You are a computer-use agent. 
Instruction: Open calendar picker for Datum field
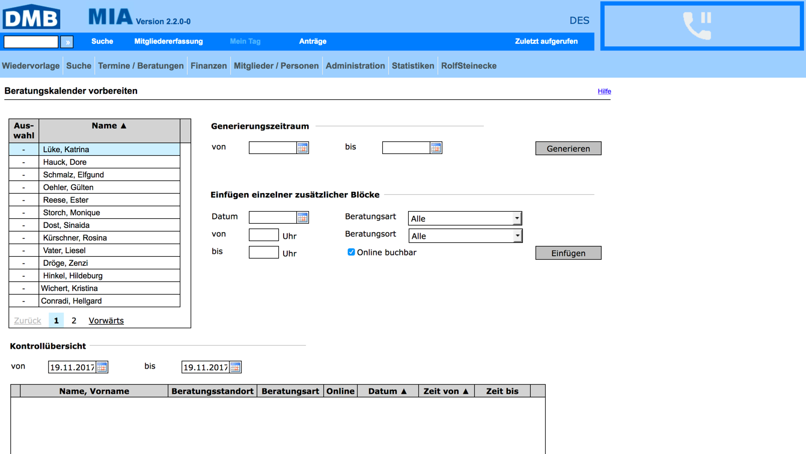(x=303, y=218)
